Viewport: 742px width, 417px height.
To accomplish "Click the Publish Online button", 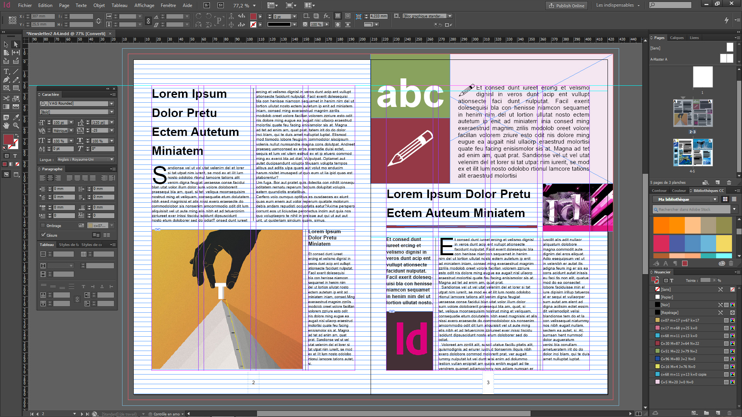I will coord(567,5).
